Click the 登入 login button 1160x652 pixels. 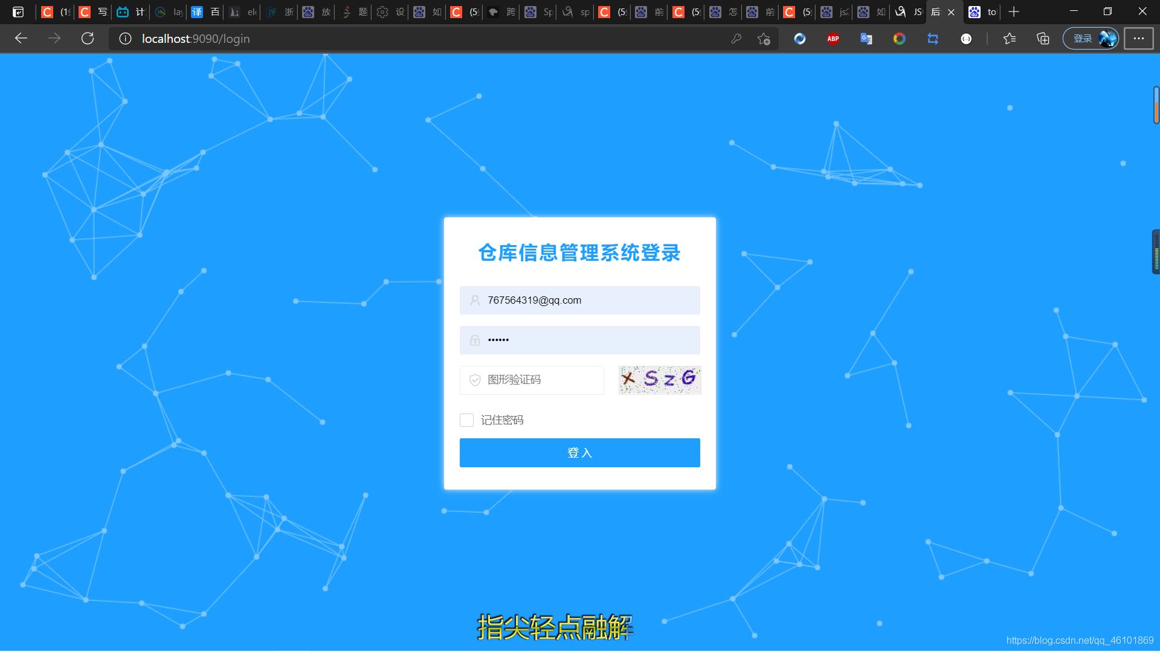coord(579,452)
